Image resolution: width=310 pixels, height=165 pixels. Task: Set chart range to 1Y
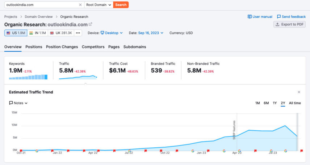[x=275, y=103]
